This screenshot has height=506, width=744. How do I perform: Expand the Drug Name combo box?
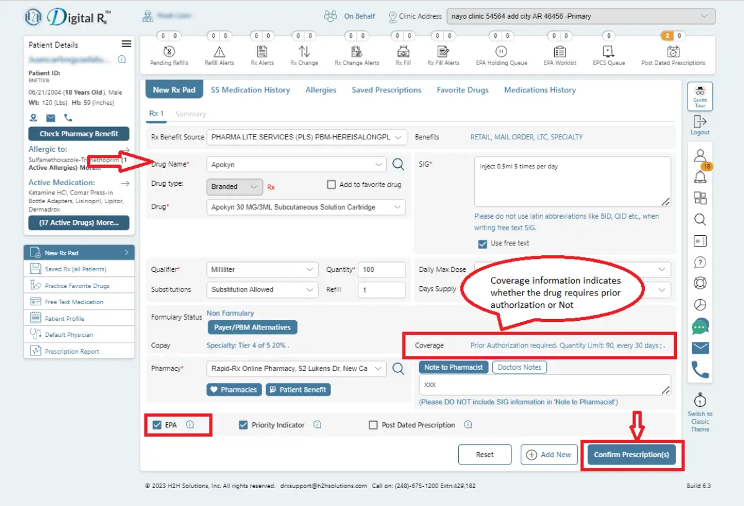pos(296,165)
